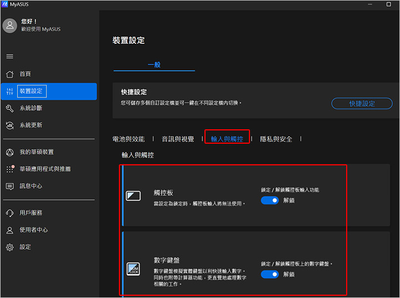Select the 音訊與視覺 section tab
The height and width of the screenshot is (298, 400).
(178, 139)
